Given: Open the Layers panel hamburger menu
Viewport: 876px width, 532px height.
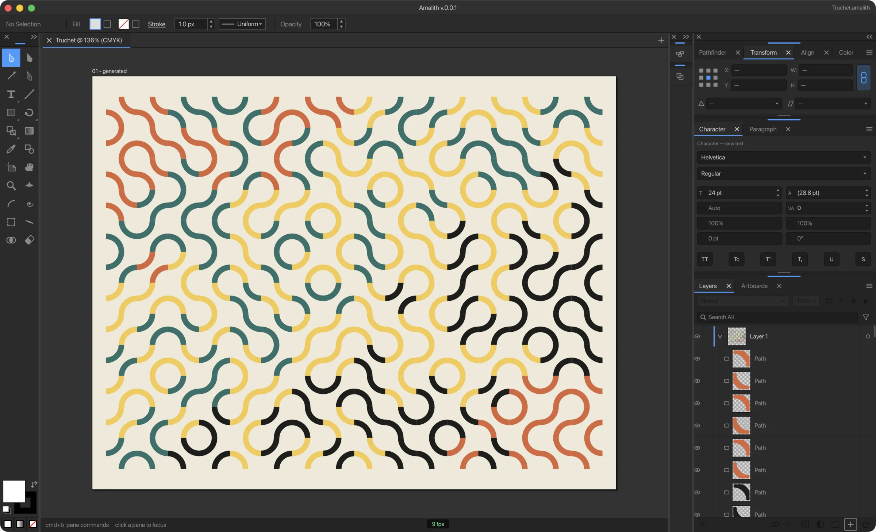Looking at the screenshot, I should (x=869, y=286).
